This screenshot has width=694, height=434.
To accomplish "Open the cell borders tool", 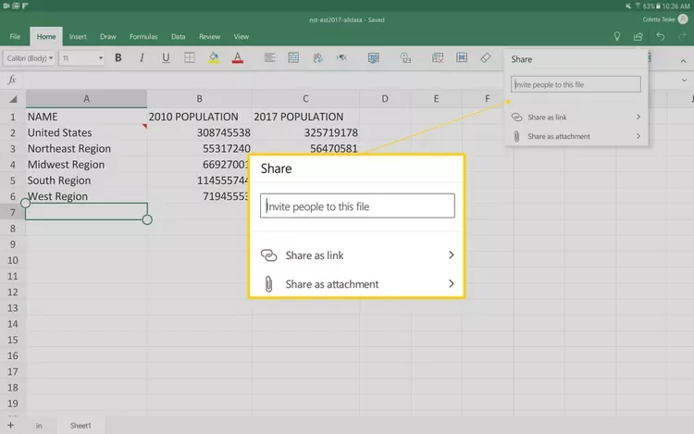I will tap(190, 58).
